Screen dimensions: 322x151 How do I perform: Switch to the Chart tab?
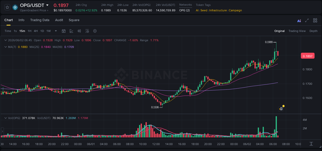pyautogui.click(x=9, y=20)
